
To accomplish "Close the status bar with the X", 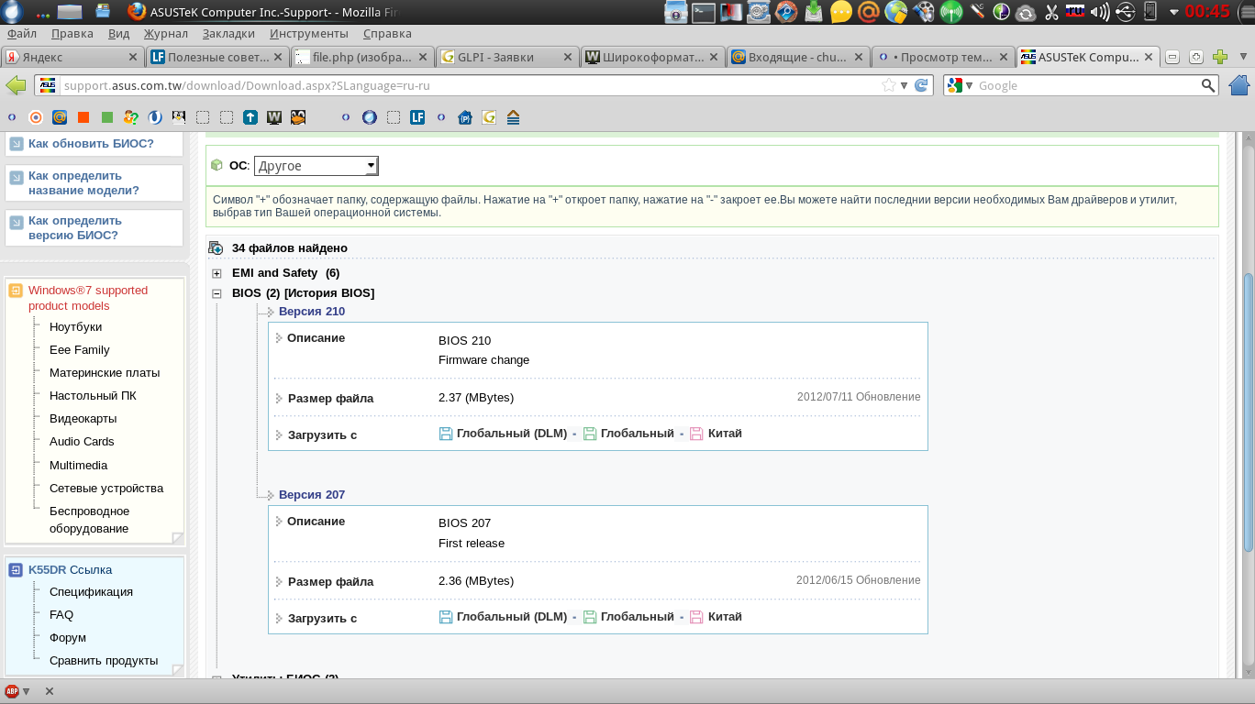I will pos(50,691).
